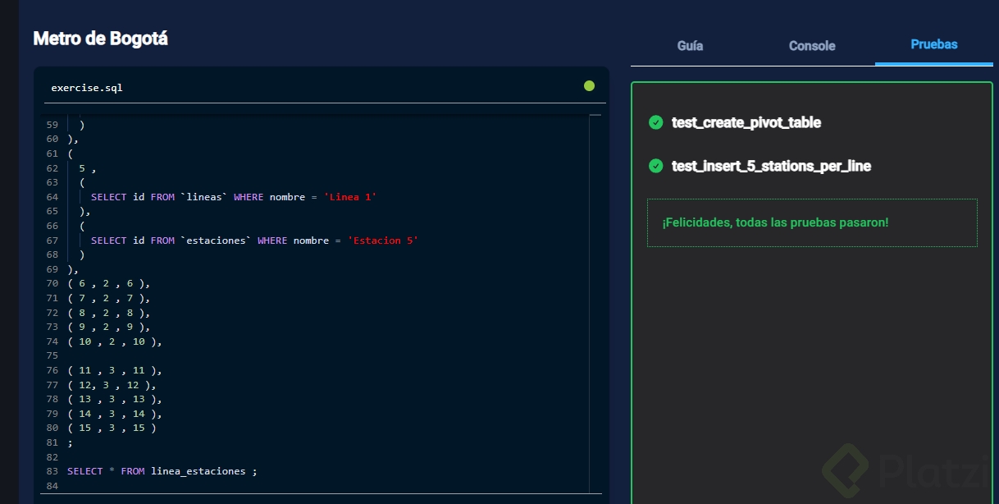Image resolution: width=999 pixels, height=504 pixels.
Task: Switch to the Guía tab
Action: click(690, 46)
